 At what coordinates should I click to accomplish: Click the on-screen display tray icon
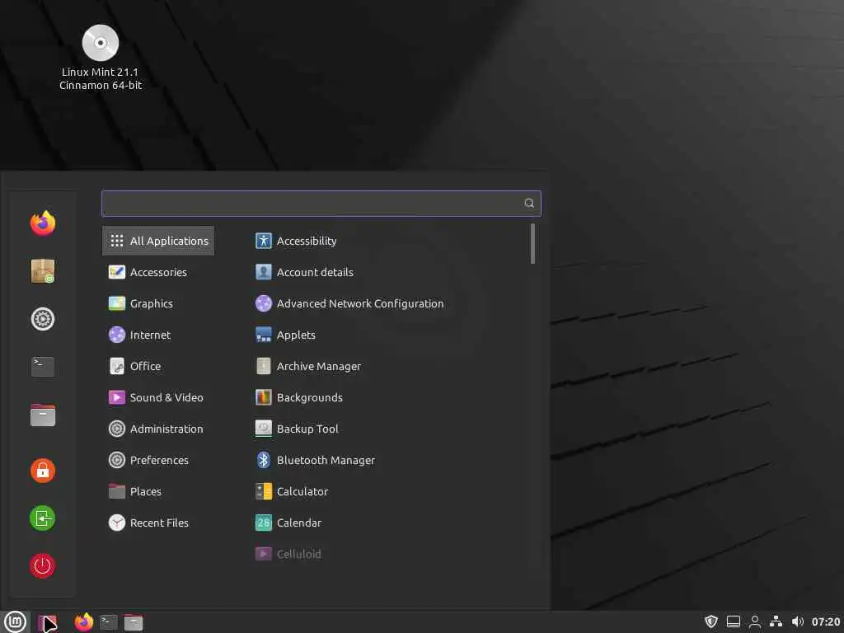[733, 621]
